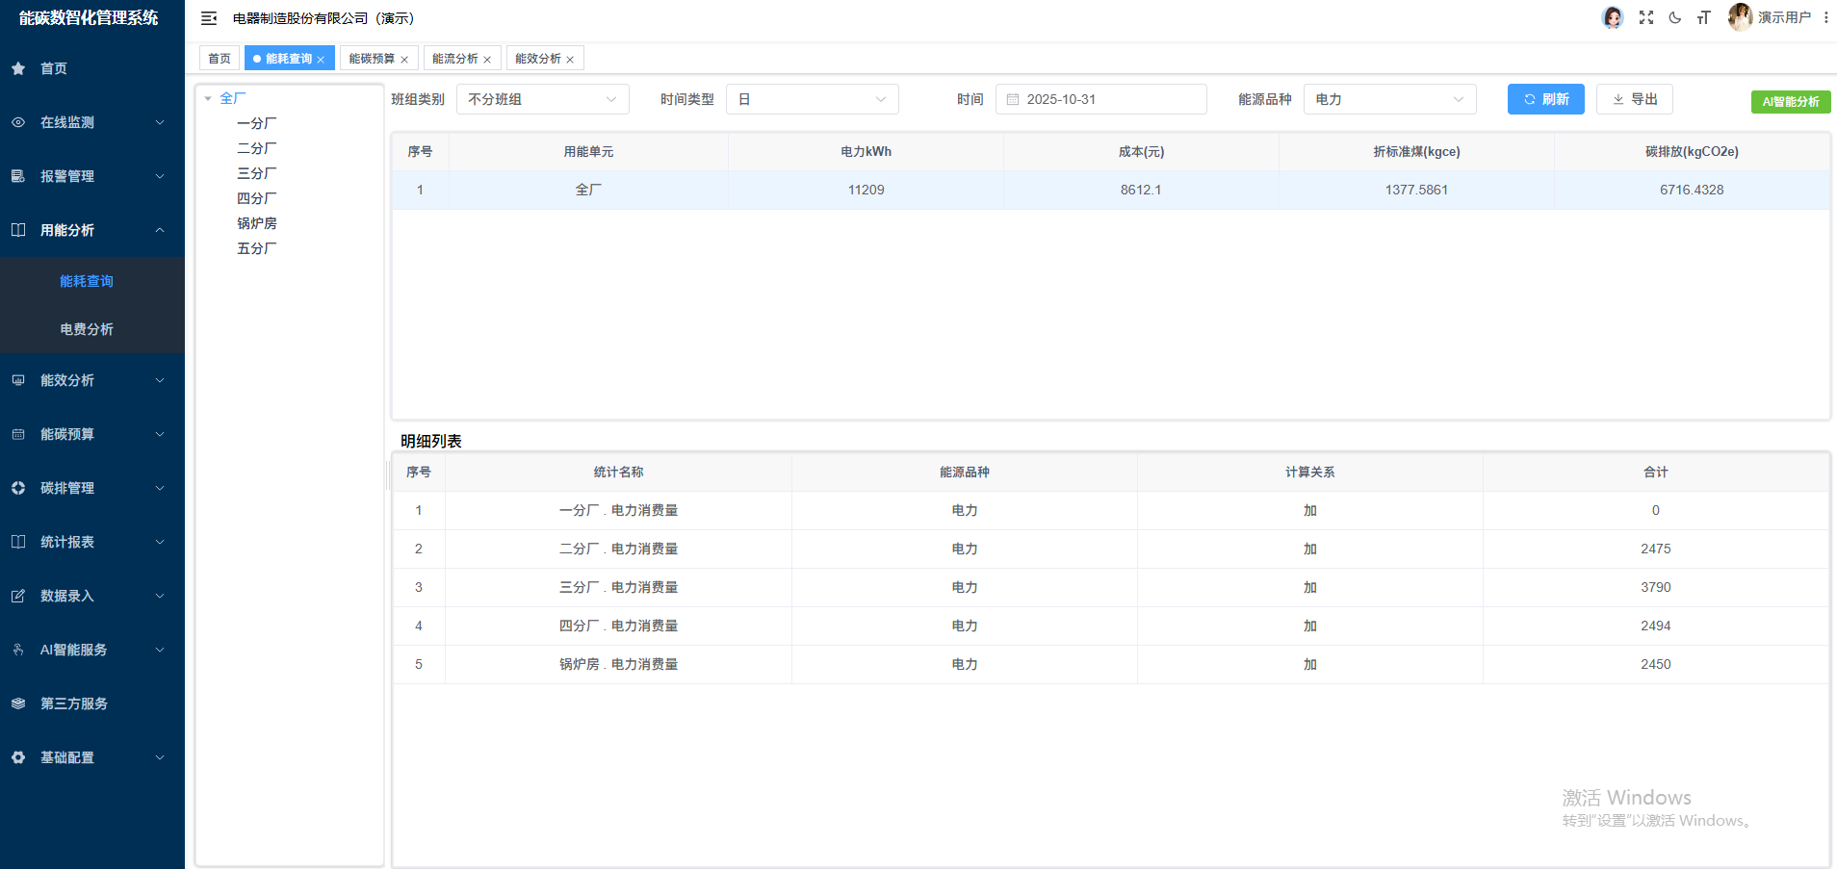
Task: Click the 演示用户 avatar photo
Action: click(x=1740, y=17)
